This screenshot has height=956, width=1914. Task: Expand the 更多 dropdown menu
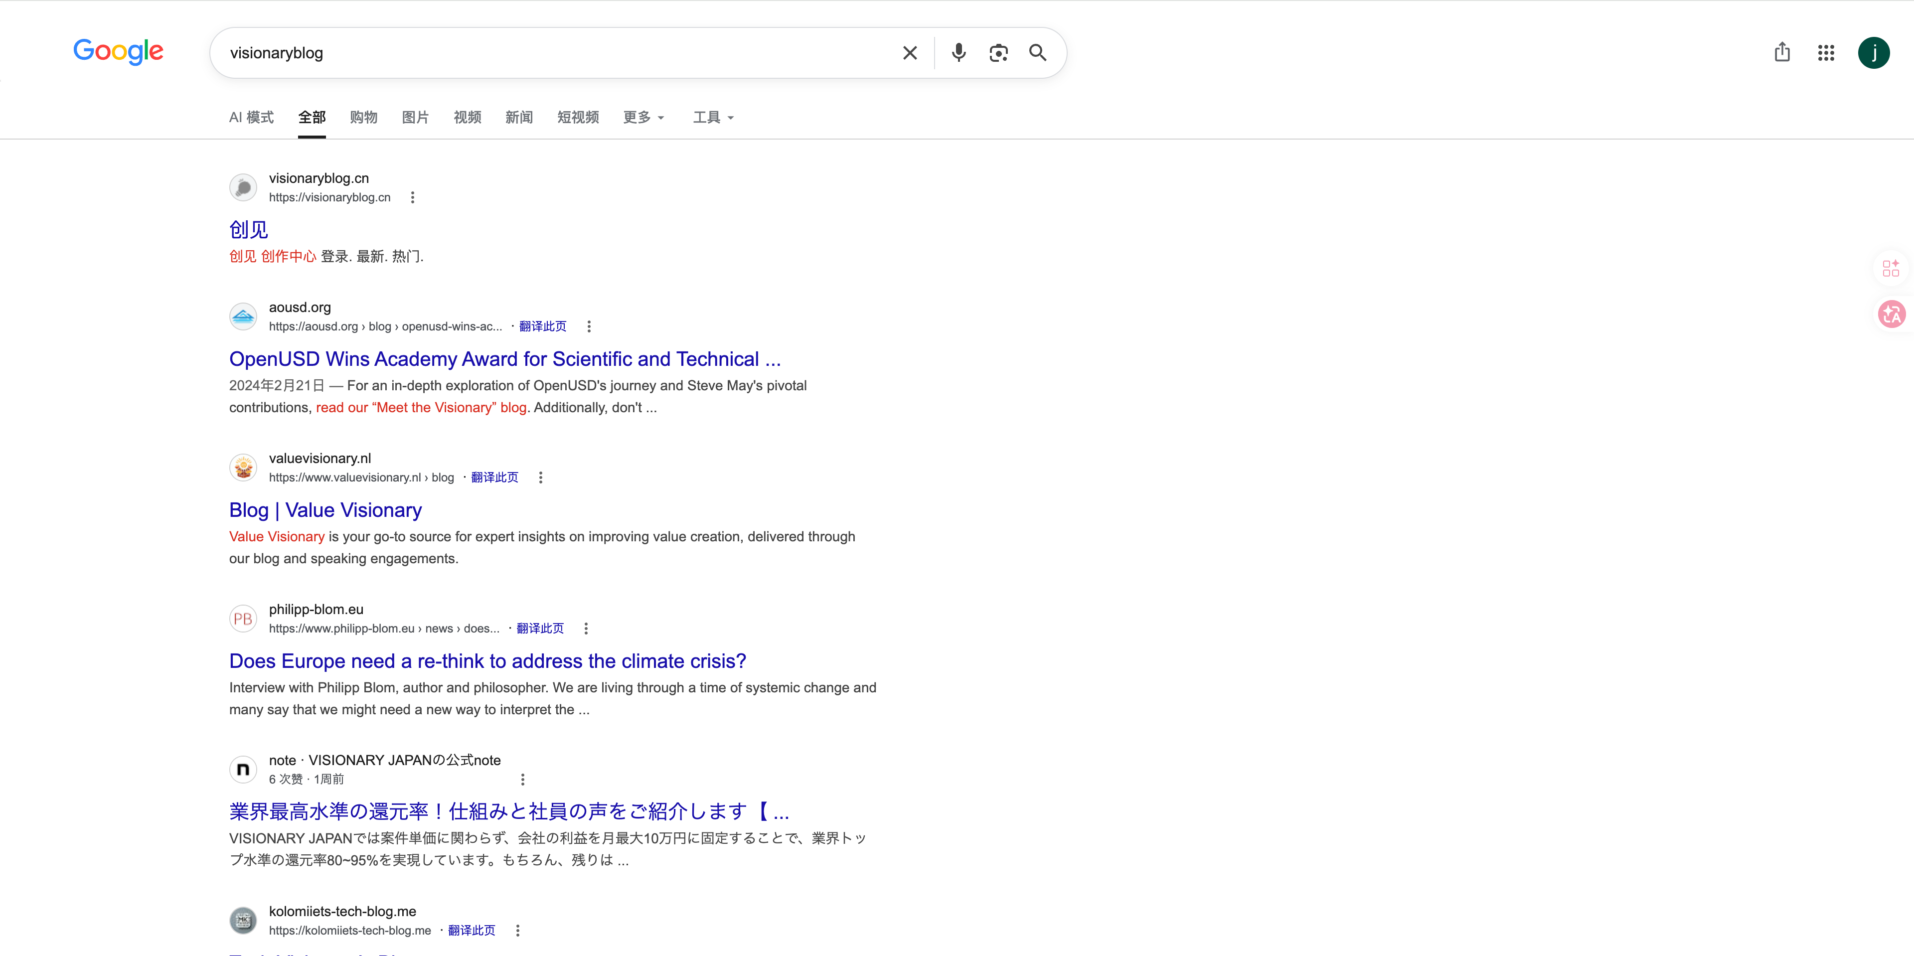coord(643,117)
